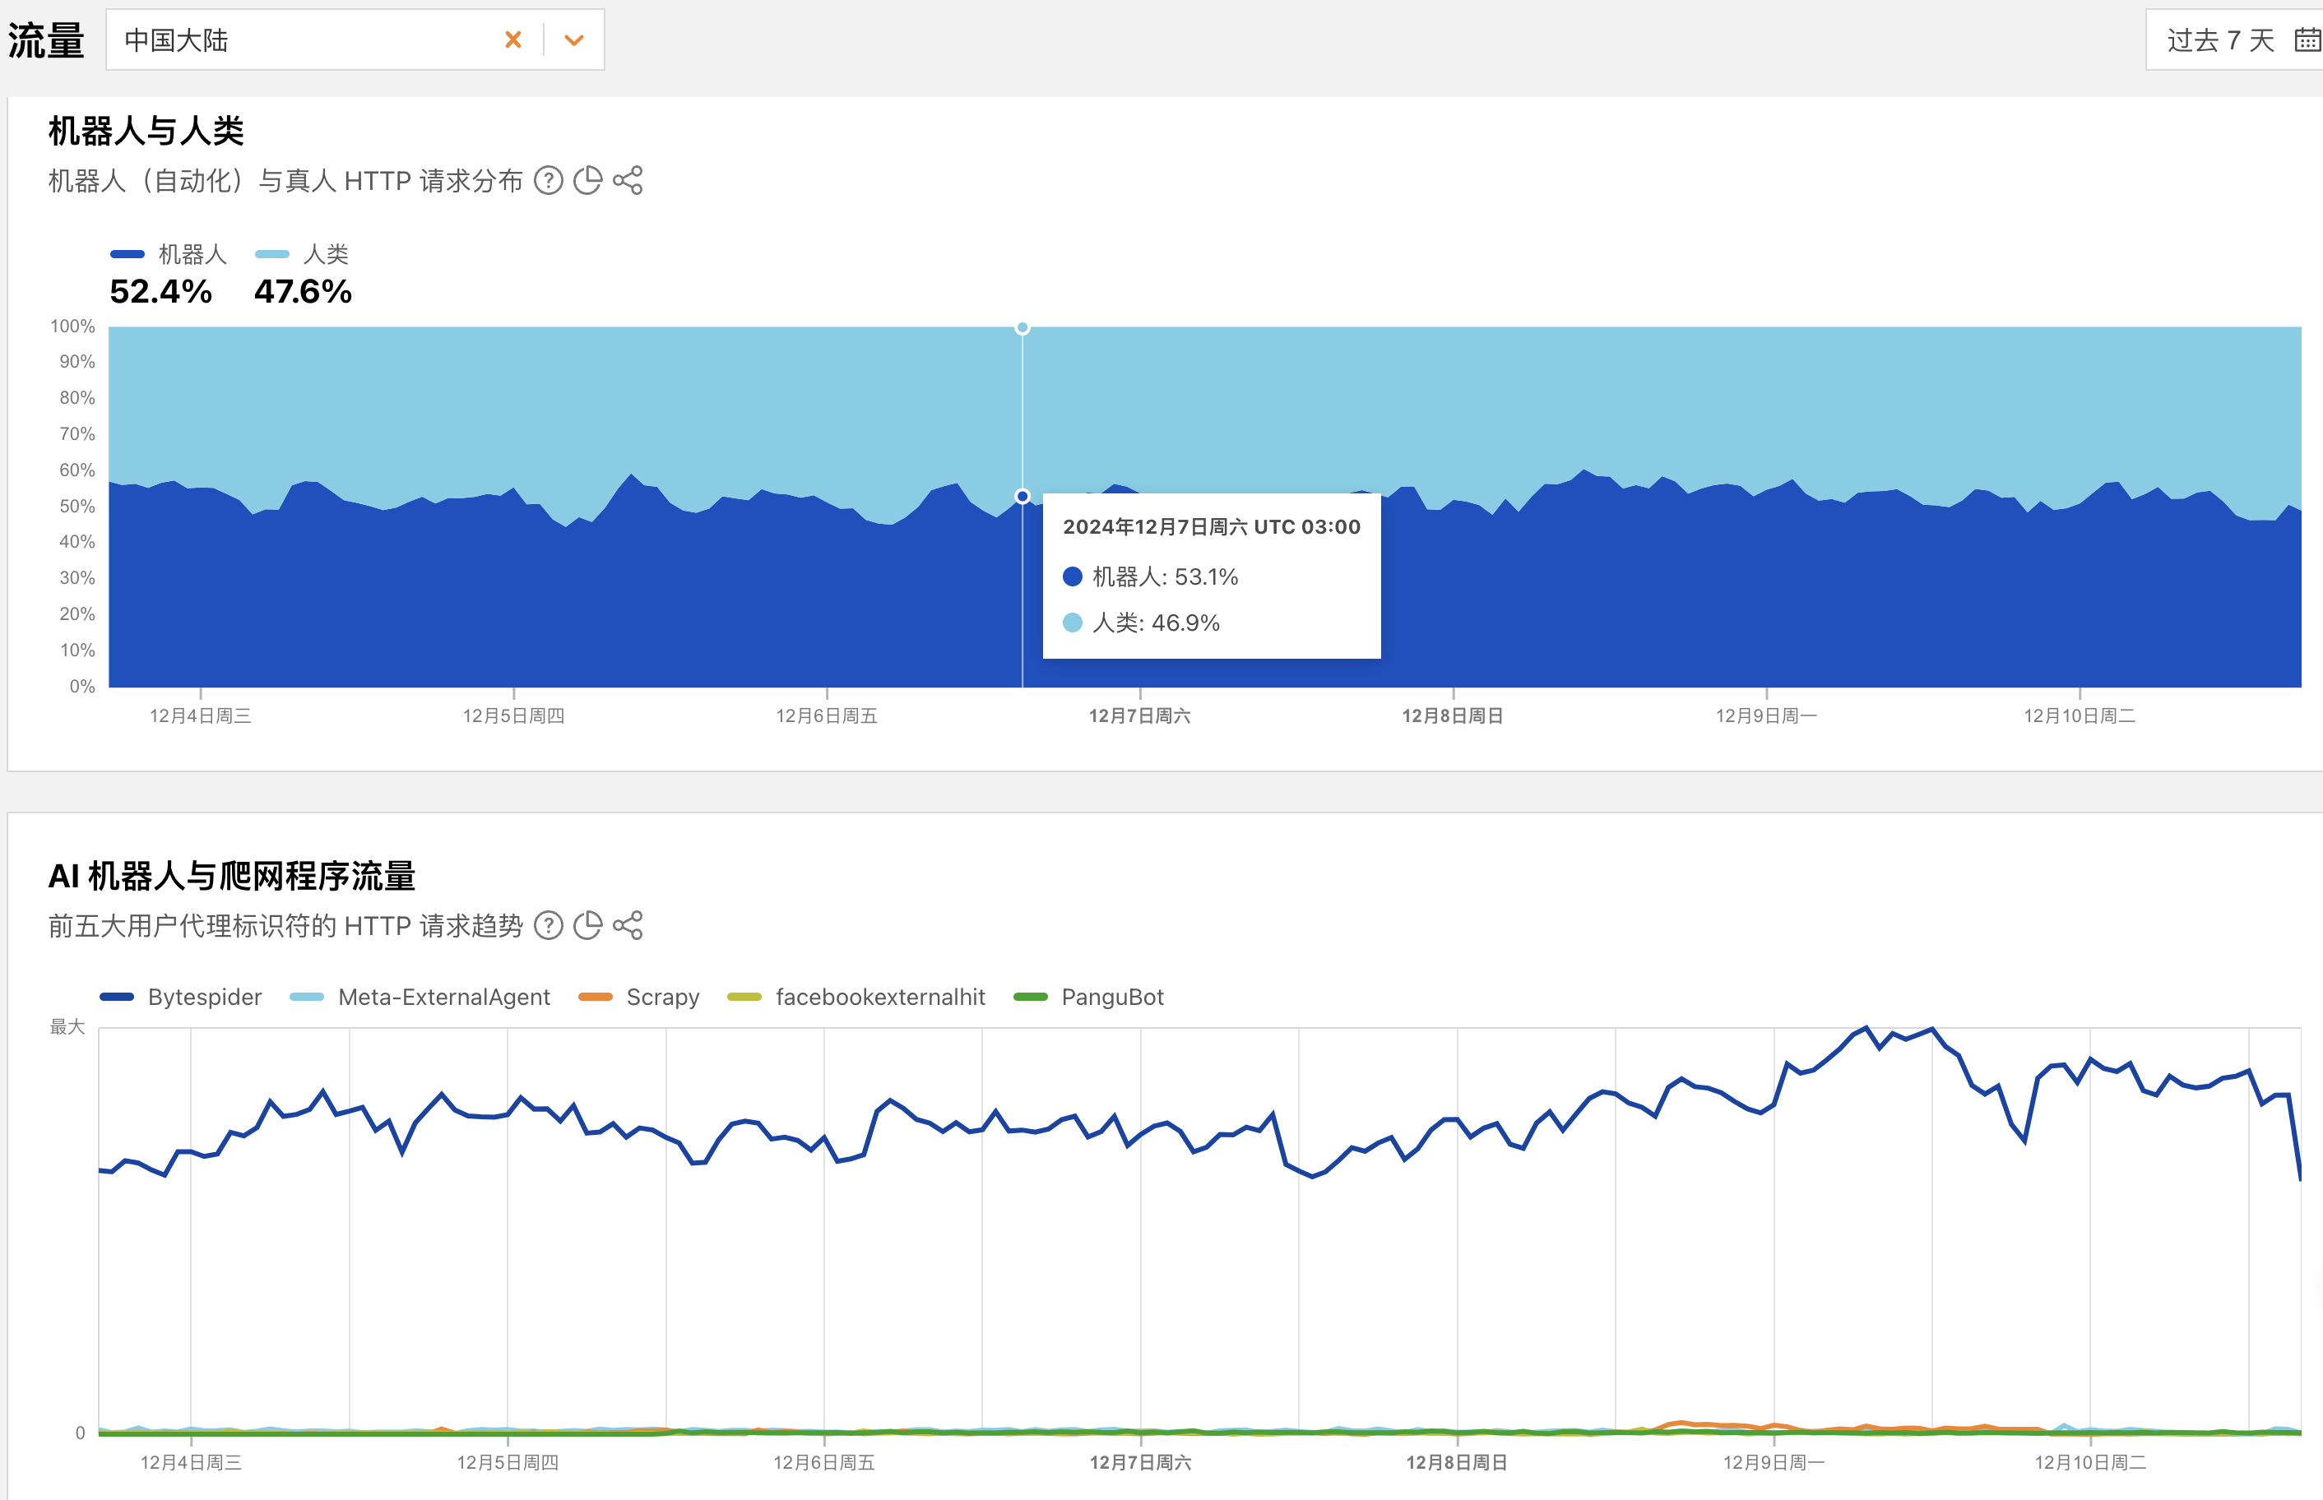This screenshot has height=1500, width=2323.
Task: Expand the location dropdown chevron
Action: [573, 40]
